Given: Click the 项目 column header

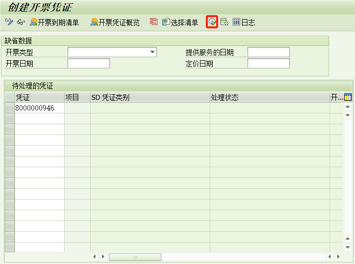Looking at the screenshot, I should [77, 97].
